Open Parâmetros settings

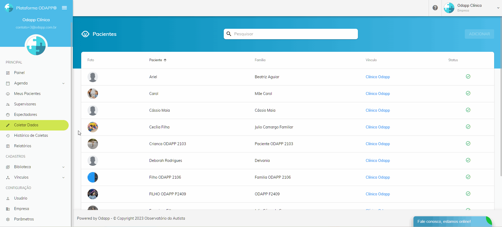[34, 219]
